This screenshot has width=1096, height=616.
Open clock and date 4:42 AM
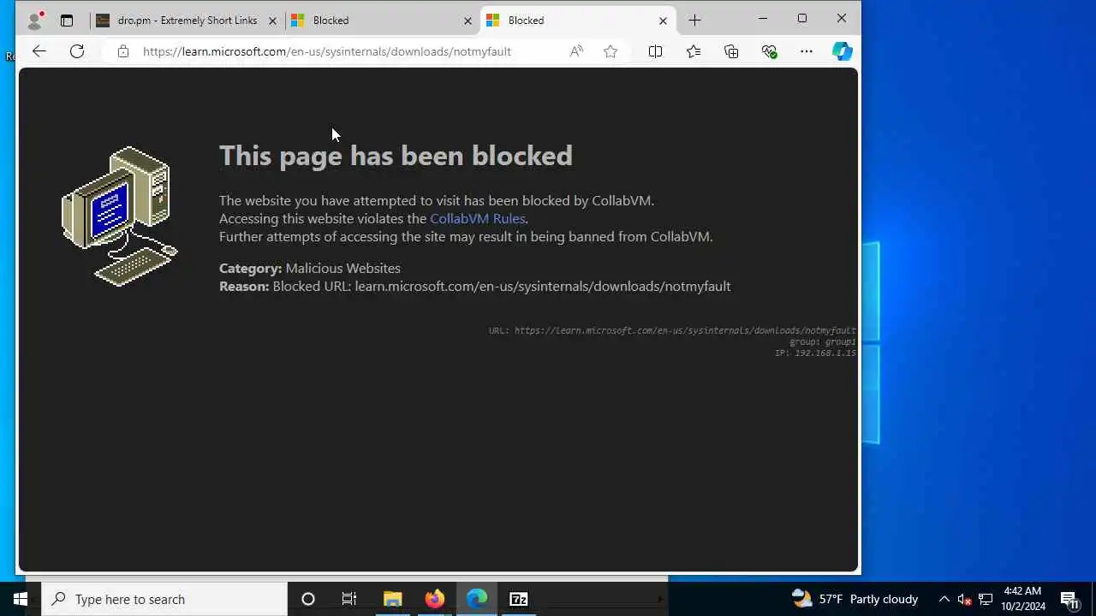click(1023, 599)
